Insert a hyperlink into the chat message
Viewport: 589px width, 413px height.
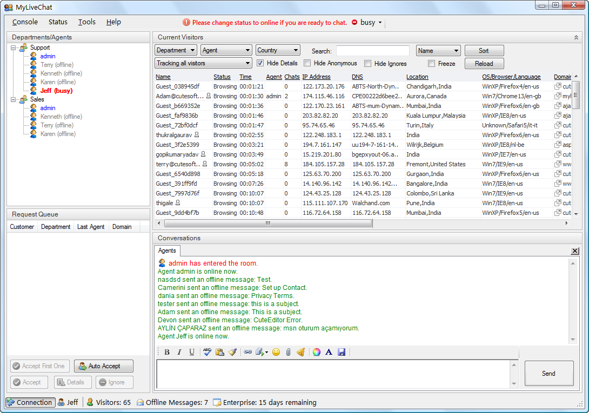248,352
